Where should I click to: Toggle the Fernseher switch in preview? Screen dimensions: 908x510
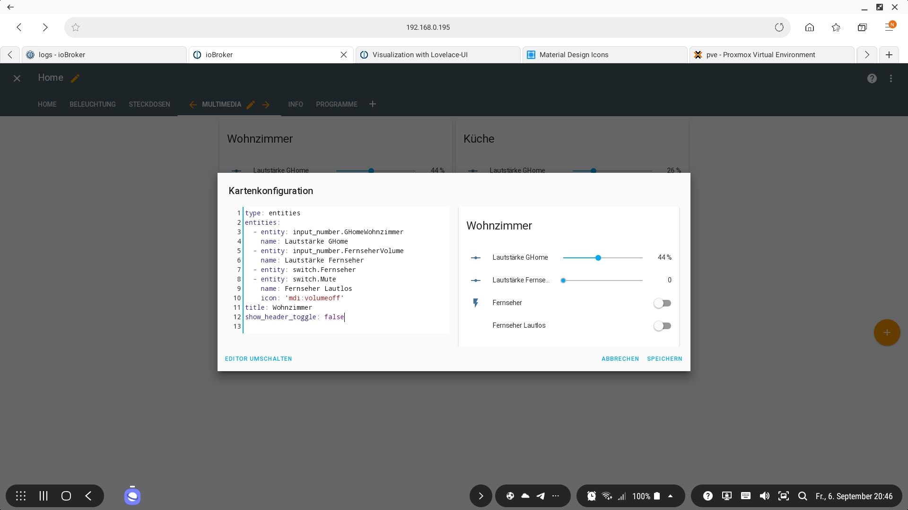pyautogui.click(x=662, y=303)
